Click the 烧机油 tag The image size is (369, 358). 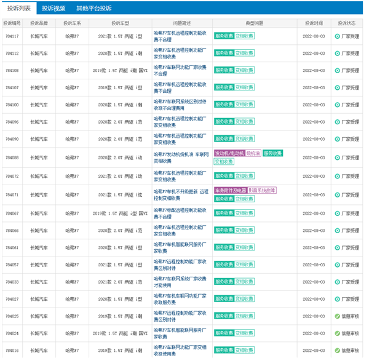point(253,153)
